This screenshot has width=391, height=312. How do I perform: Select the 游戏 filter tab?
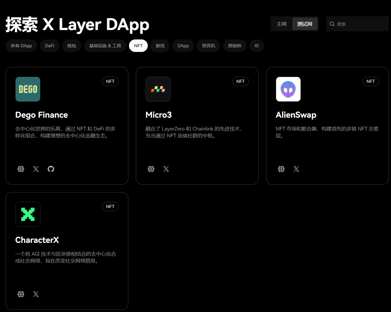point(160,46)
